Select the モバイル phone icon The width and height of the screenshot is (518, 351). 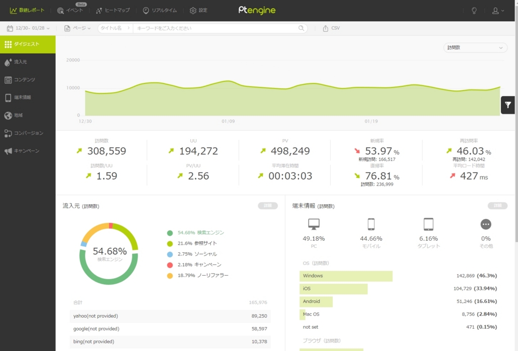(x=371, y=224)
